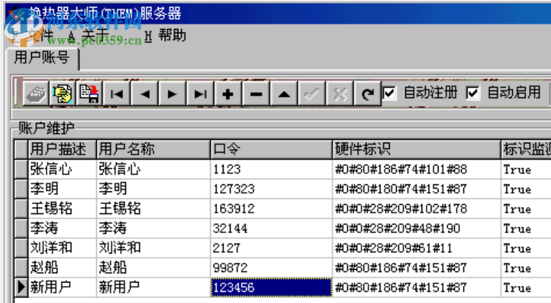The height and width of the screenshot is (303, 551).
Task: Select the selected password field 123456
Action: tap(272, 287)
